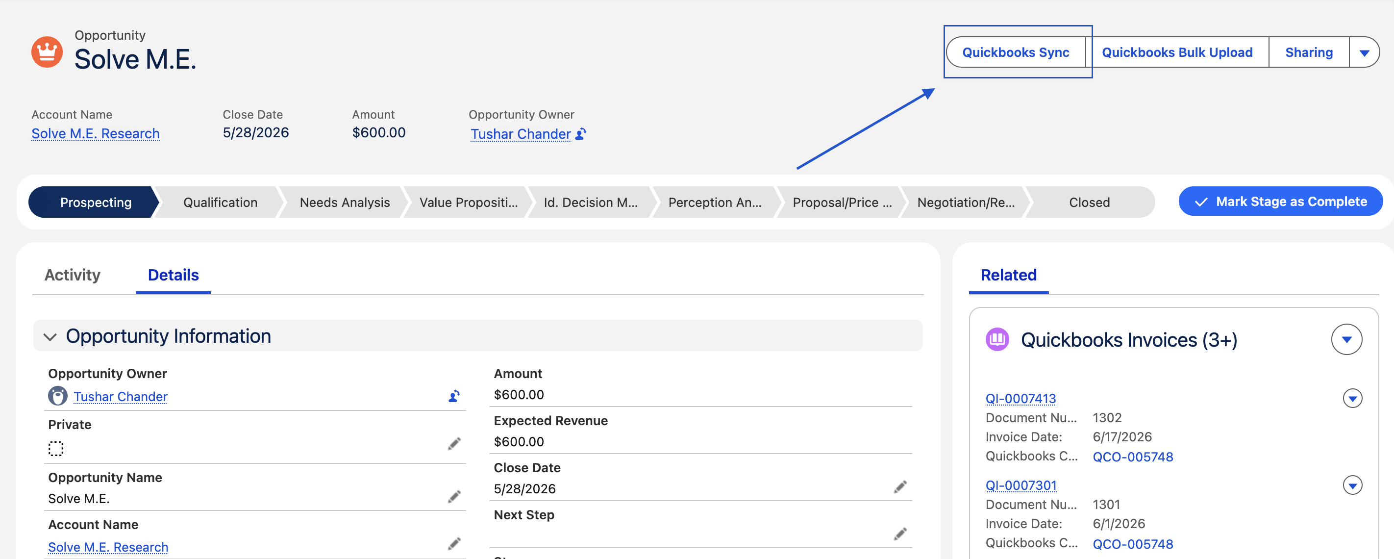Viewport: 1394px width, 559px height.
Task: Open invoice QI-0007301 link
Action: point(1021,485)
